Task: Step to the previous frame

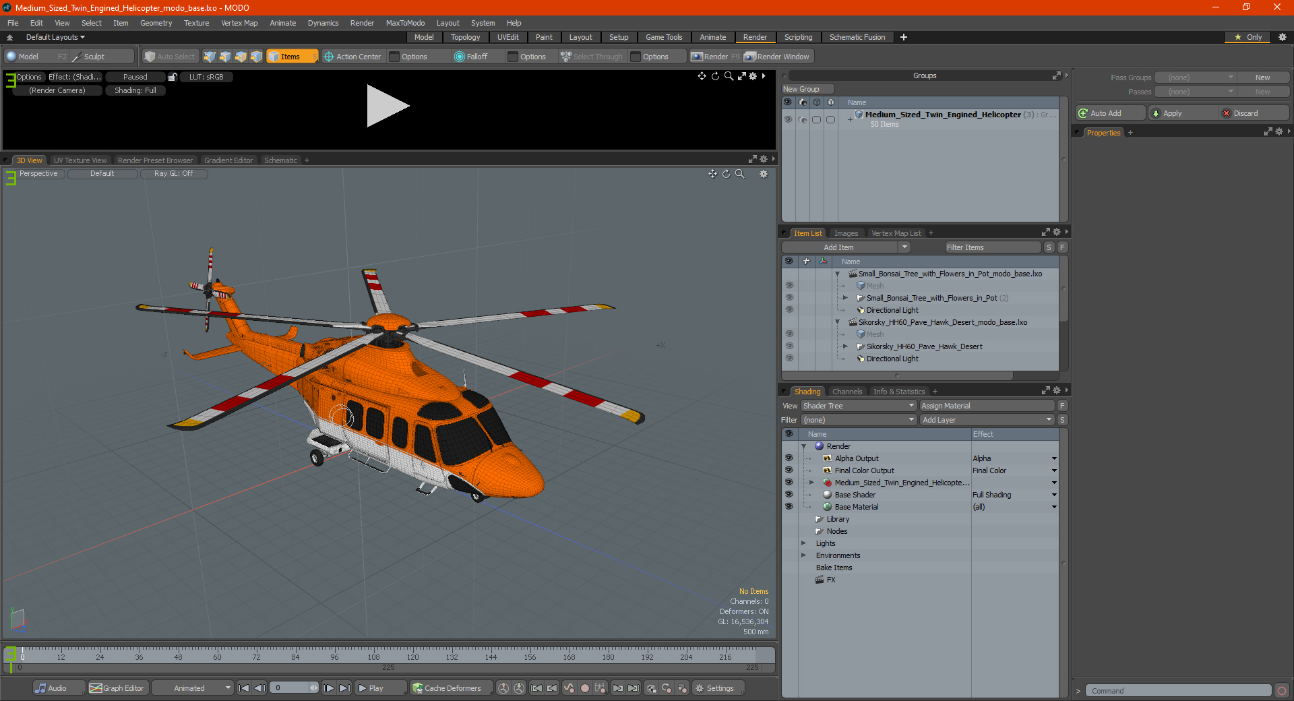Action: (259, 688)
